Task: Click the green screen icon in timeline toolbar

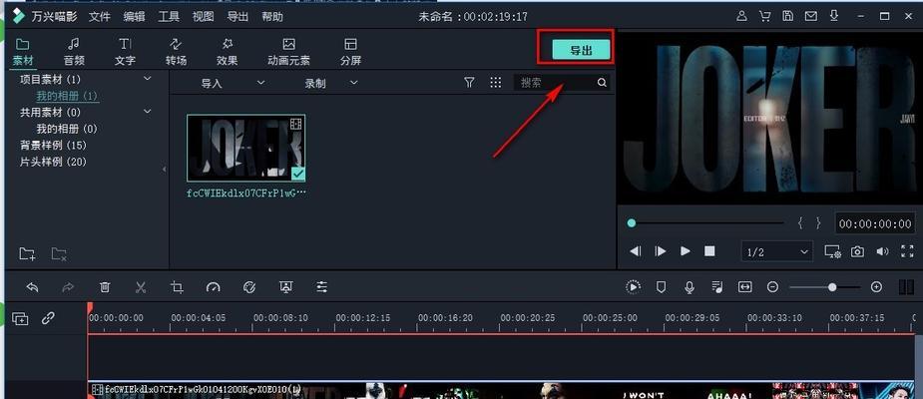Action: tap(286, 287)
